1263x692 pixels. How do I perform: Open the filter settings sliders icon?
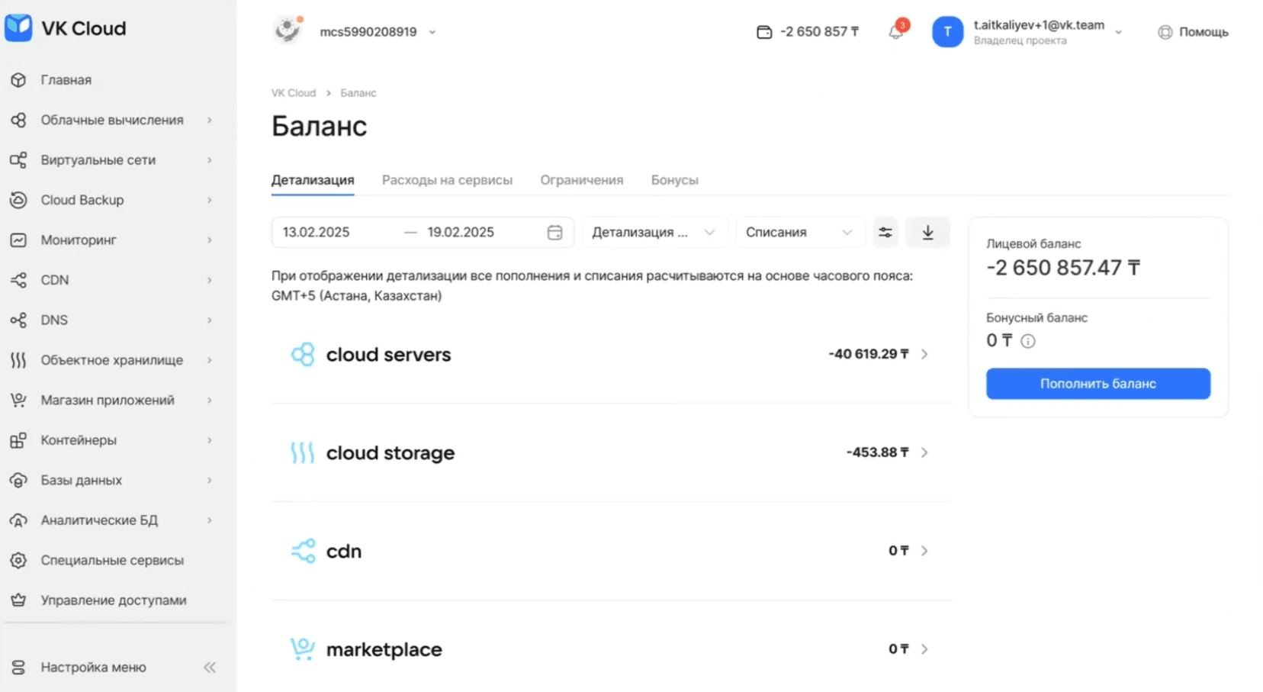(885, 233)
